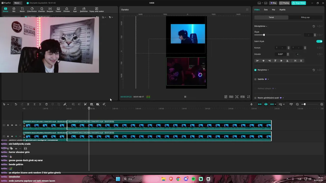
Task: Open the Ayar adjustment tab
Action: click(75, 10)
